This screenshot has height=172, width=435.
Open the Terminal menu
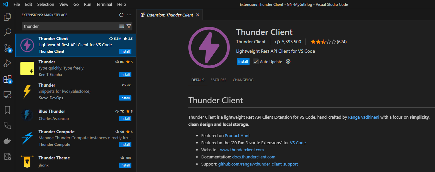104,4
